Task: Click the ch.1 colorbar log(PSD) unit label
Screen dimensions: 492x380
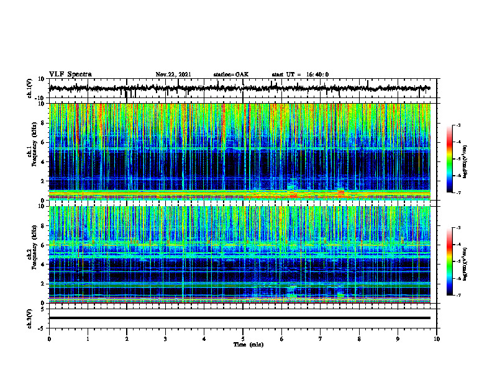Action: click(x=465, y=162)
